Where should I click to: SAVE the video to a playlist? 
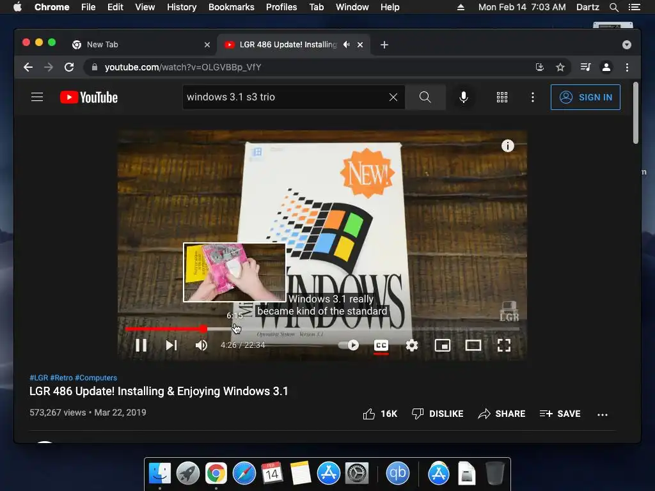click(560, 414)
